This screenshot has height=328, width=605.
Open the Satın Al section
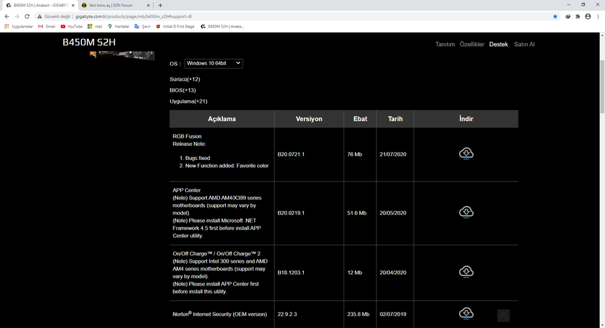pyautogui.click(x=524, y=44)
